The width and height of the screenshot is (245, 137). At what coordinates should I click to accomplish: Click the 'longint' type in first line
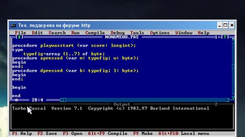121,45
